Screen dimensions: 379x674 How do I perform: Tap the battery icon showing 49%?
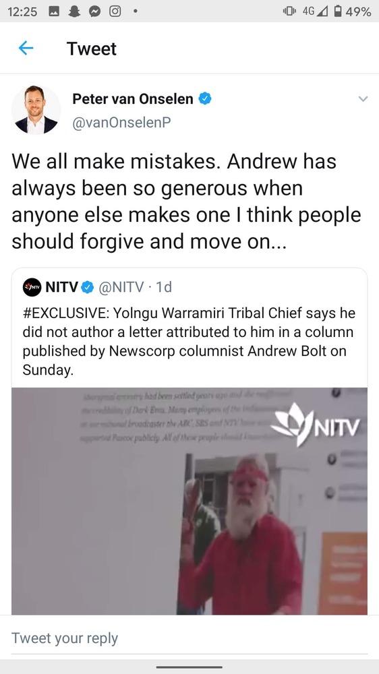tap(338, 11)
